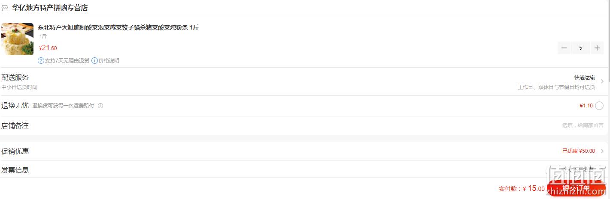Viewport: 610px width, 199px height.
Task: Click the quantity field showing 5
Action: 580,48
